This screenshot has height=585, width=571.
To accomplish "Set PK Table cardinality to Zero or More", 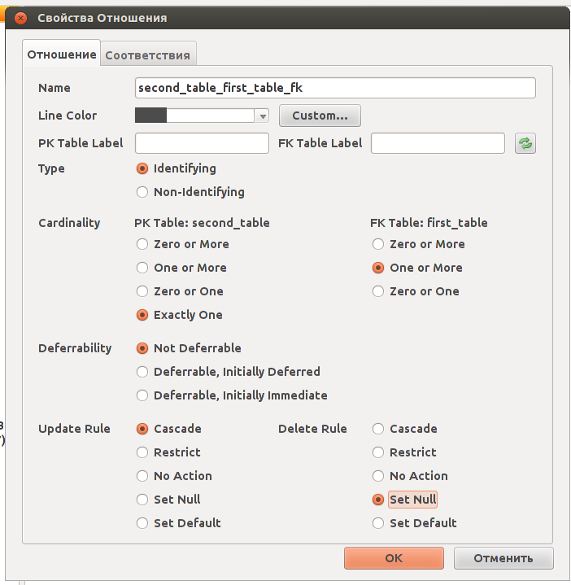I will (142, 244).
